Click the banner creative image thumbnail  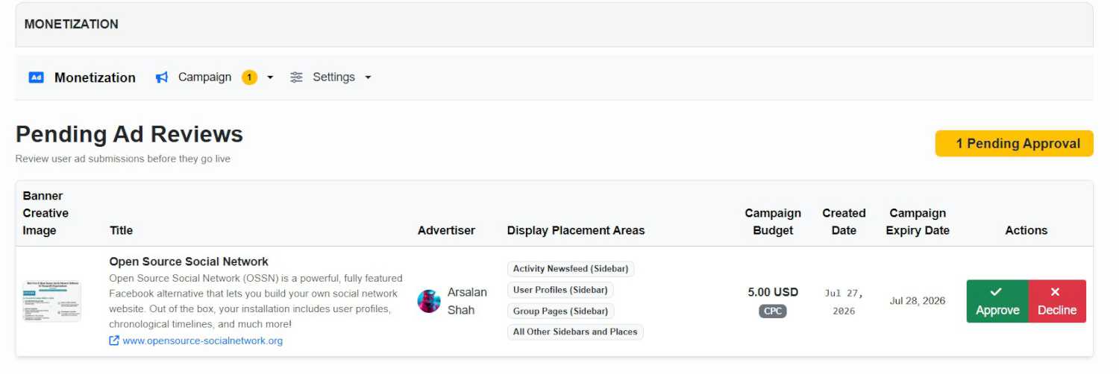(x=51, y=301)
